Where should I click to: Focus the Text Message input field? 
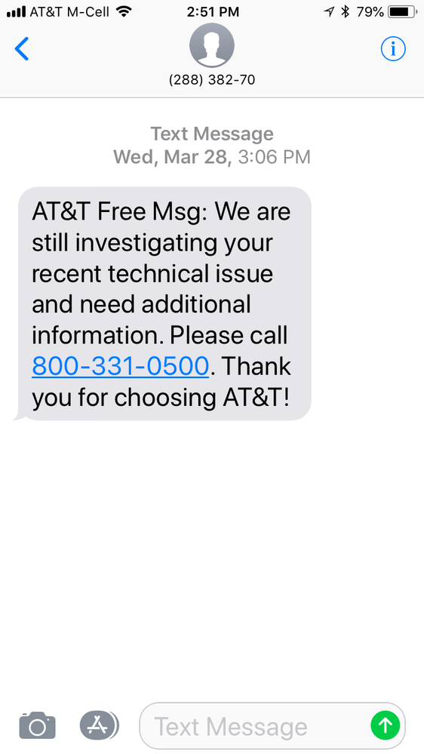pos(272,725)
